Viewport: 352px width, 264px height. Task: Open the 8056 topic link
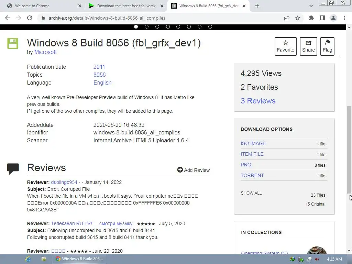click(x=99, y=75)
